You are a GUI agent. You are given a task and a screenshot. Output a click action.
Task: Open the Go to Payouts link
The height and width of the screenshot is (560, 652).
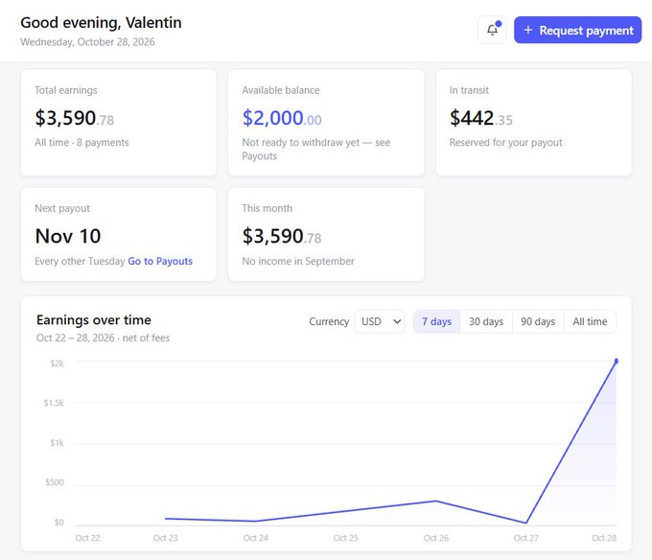point(160,261)
